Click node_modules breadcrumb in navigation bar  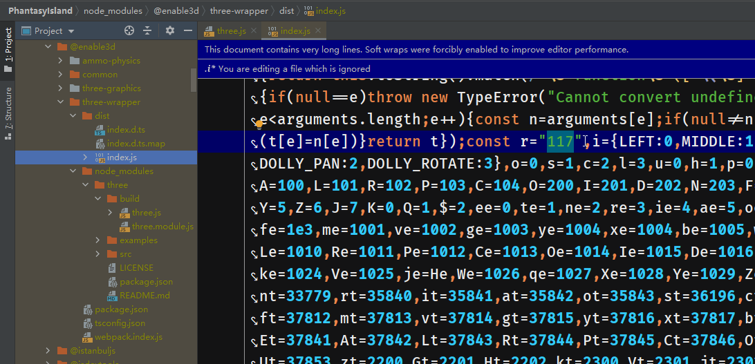pos(113,10)
